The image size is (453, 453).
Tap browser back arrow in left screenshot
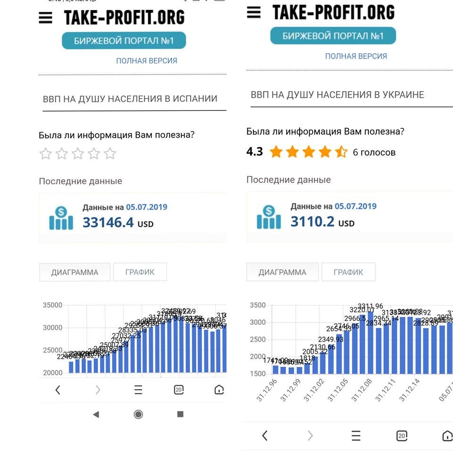tap(58, 390)
